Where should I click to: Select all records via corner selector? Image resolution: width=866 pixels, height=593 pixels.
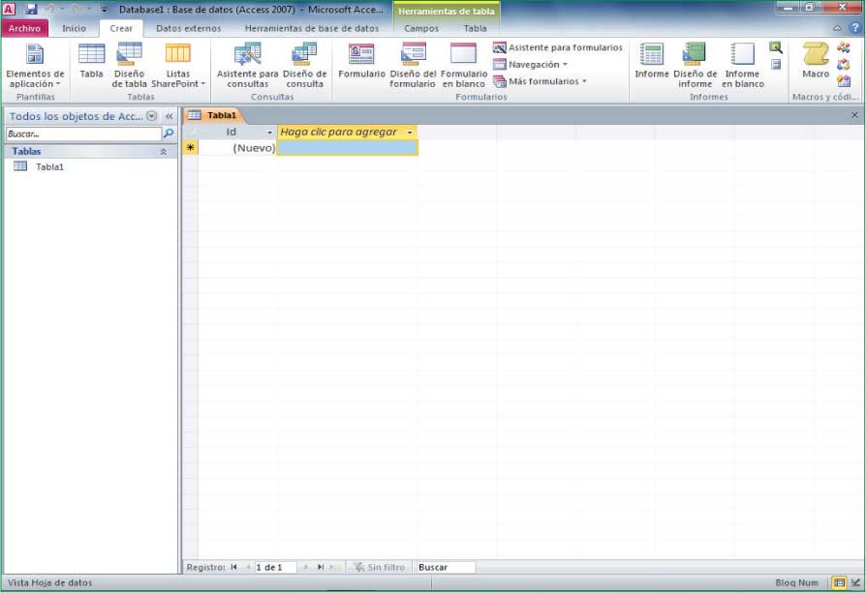tap(191, 132)
